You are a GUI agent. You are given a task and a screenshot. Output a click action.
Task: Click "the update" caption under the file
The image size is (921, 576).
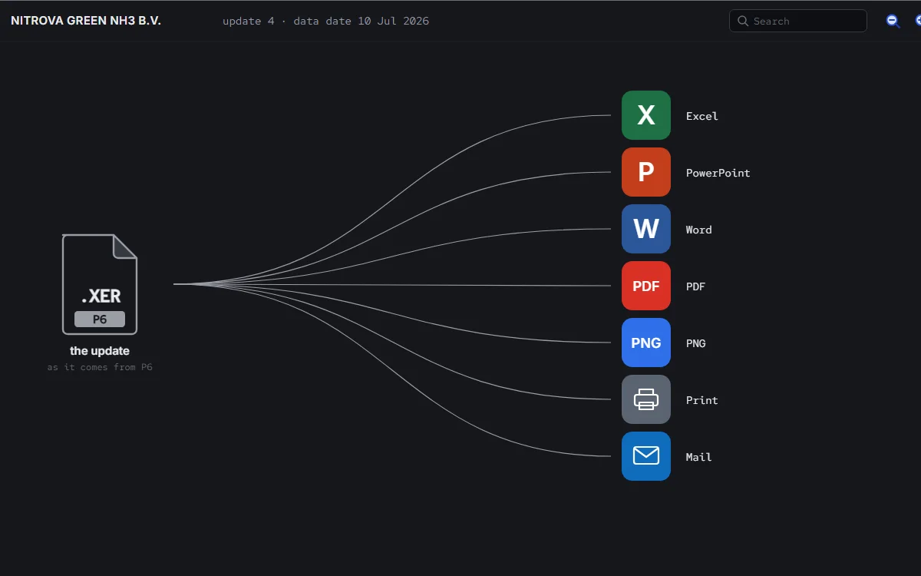click(100, 351)
